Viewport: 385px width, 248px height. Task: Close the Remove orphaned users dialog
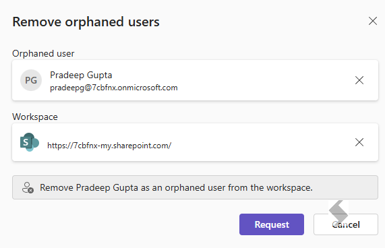[373, 21]
